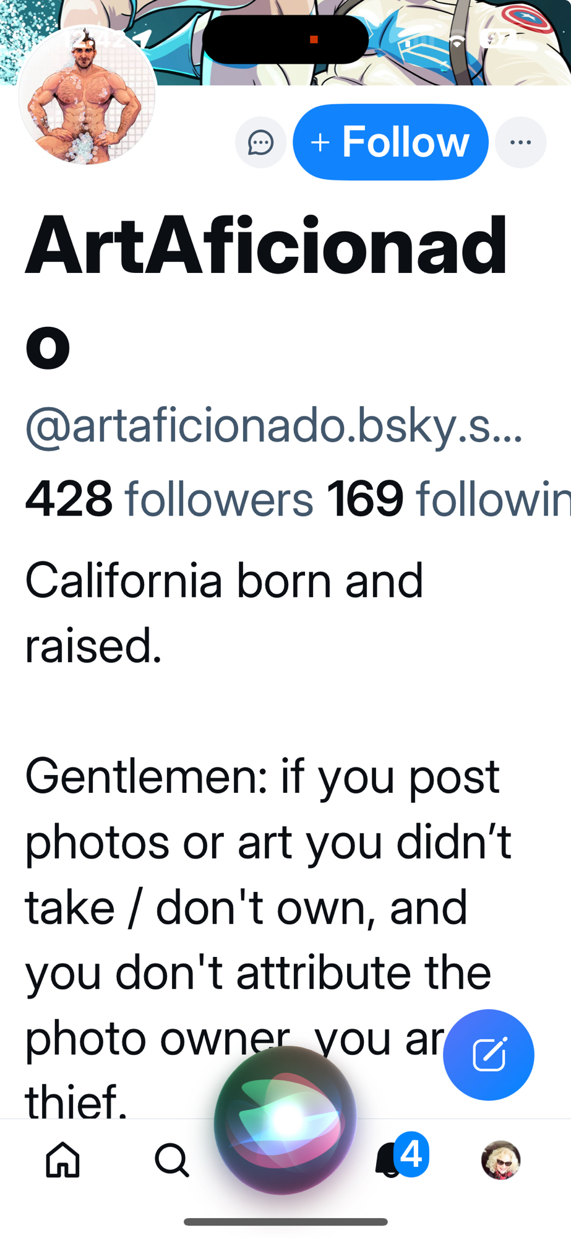This screenshot has height=1238, width=571.
Task: Open the Search tab magnifier icon
Action: pos(171,1159)
